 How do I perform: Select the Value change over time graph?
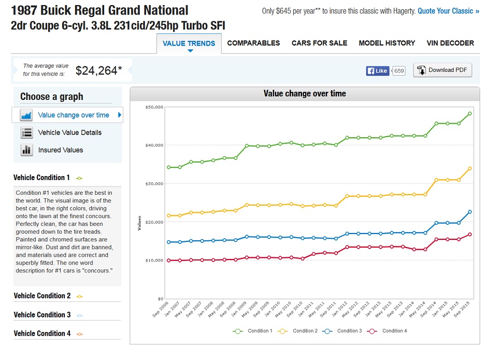67,115
